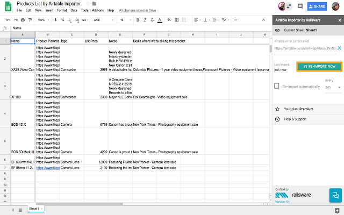344x215 pixels.
Task: Open the Add-ons menu
Action: [98, 10]
